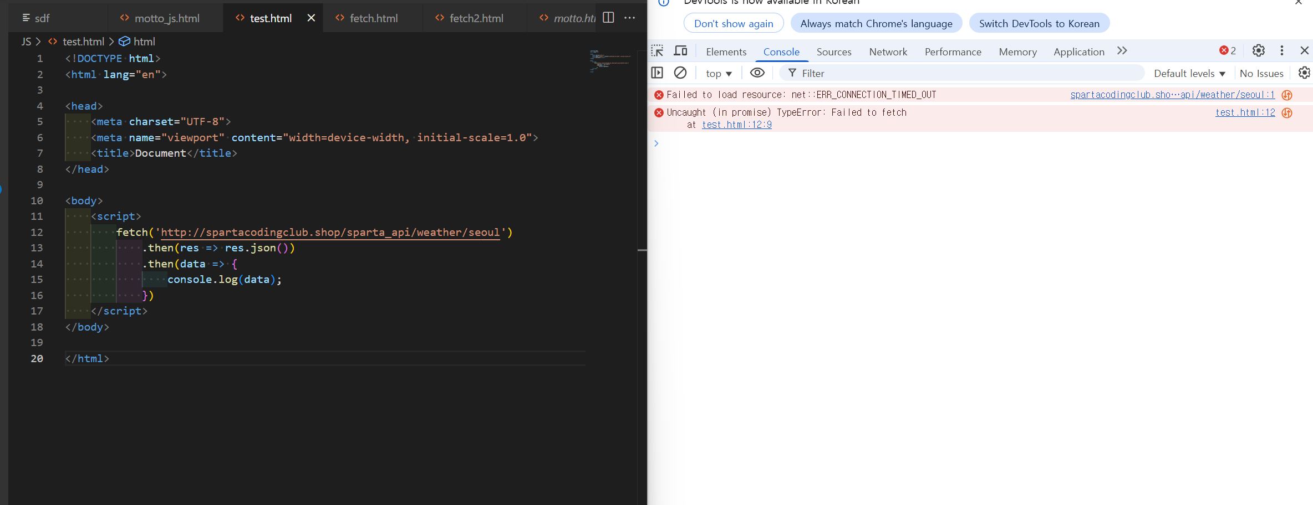This screenshot has height=505, width=1313.
Task: Close the DevTools panel
Action: tap(1305, 51)
